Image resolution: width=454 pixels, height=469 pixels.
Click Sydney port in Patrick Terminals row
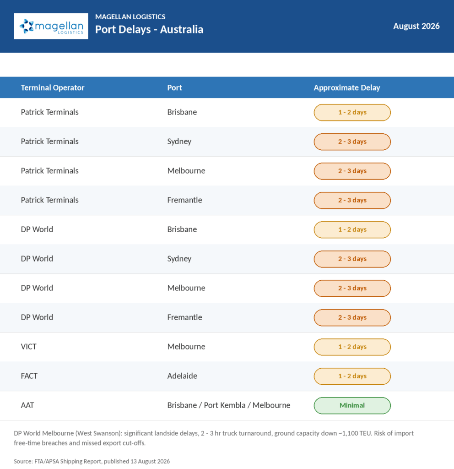(x=179, y=142)
